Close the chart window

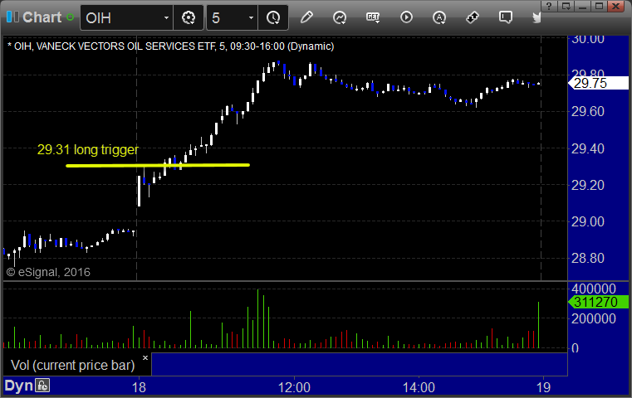tap(616, 6)
